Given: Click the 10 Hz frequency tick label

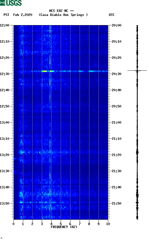Looking at the screenshot, I should (x=108, y=224).
